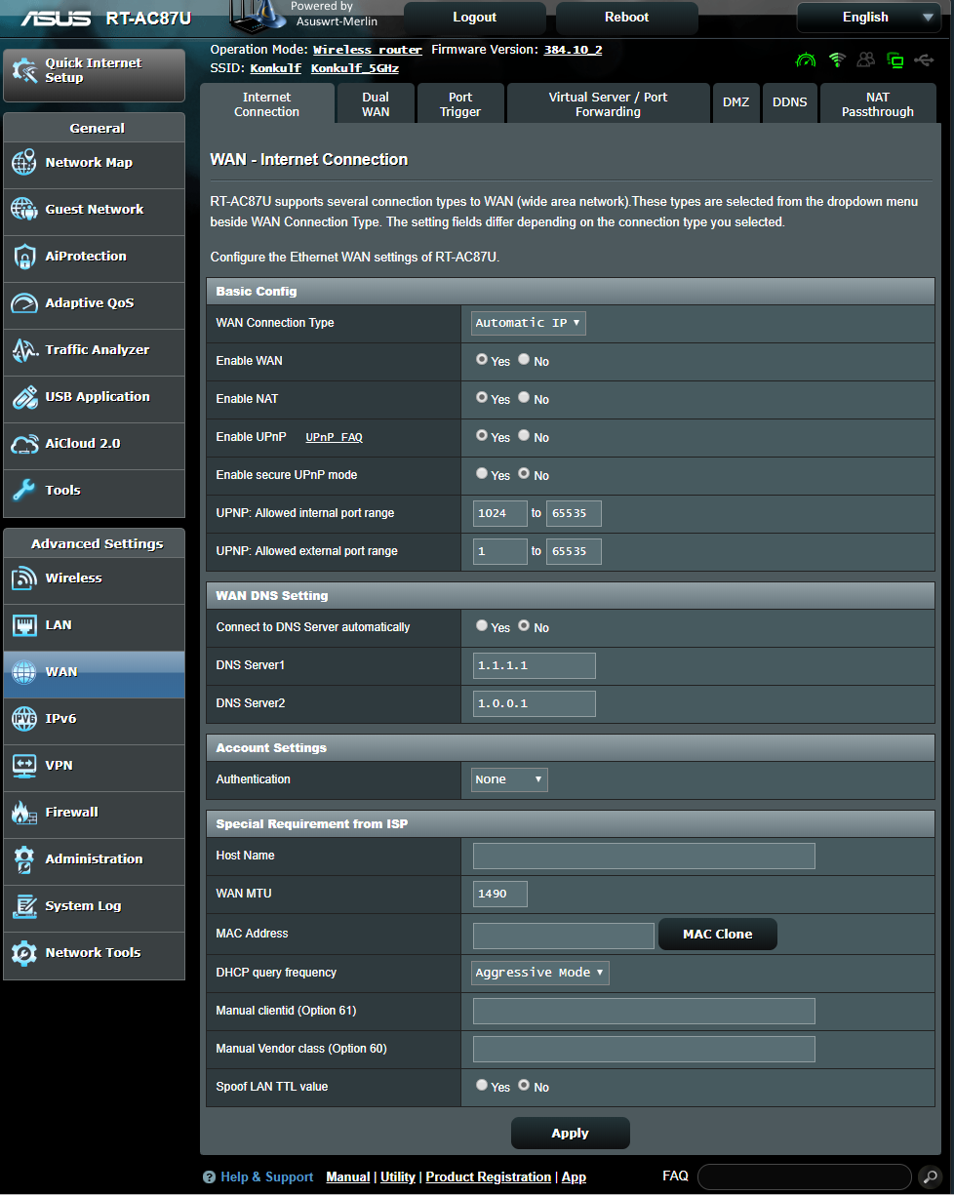Open the Authentication dropdown

509,779
